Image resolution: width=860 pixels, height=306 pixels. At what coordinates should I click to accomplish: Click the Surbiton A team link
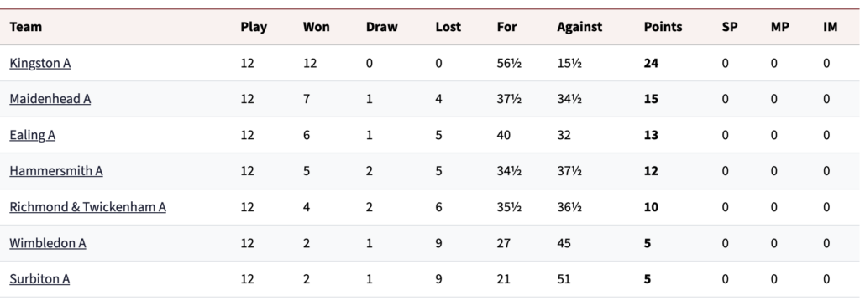[x=39, y=279]
